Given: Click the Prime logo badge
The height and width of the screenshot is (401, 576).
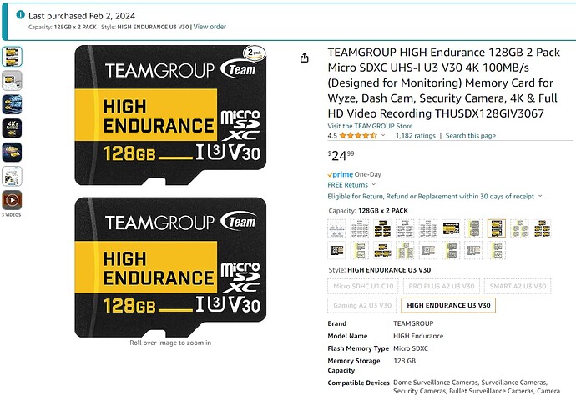Looking at the screenshot, I should tap(340, 174).
